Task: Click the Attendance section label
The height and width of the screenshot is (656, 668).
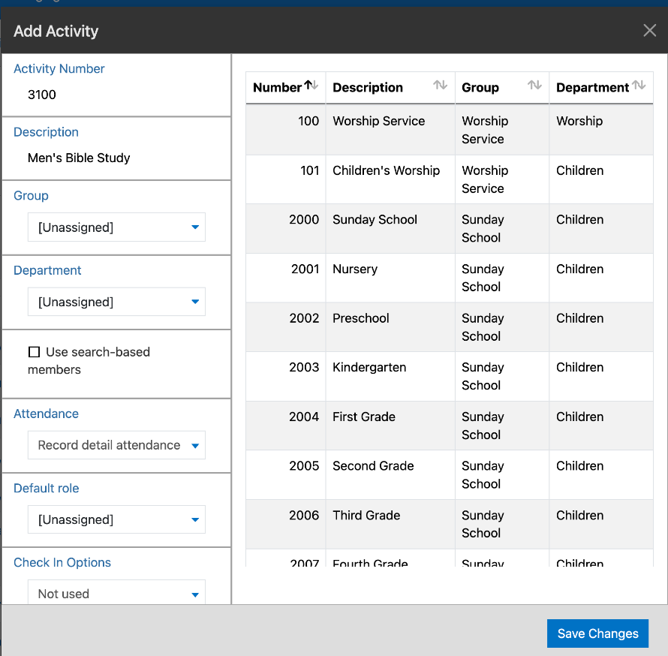Action: 46,414
